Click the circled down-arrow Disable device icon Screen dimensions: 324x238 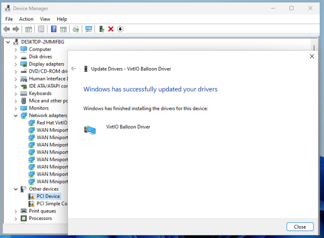pos(120,29)
